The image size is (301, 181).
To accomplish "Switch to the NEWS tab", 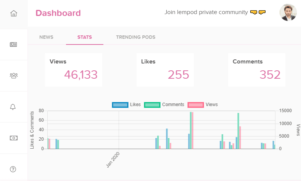I will (46, 37).
